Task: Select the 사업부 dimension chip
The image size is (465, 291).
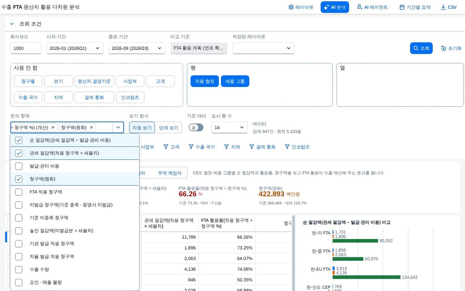Action: coord(130,81)
